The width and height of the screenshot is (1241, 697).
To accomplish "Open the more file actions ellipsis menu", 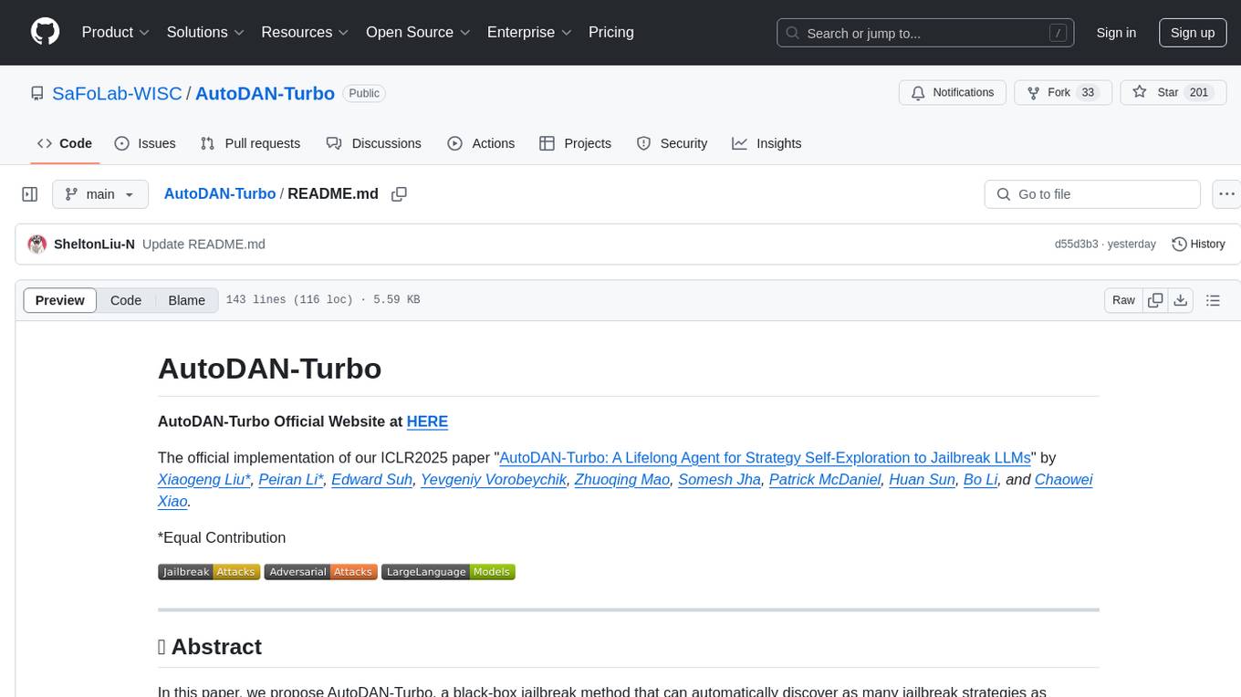I will click(1226, 194).
